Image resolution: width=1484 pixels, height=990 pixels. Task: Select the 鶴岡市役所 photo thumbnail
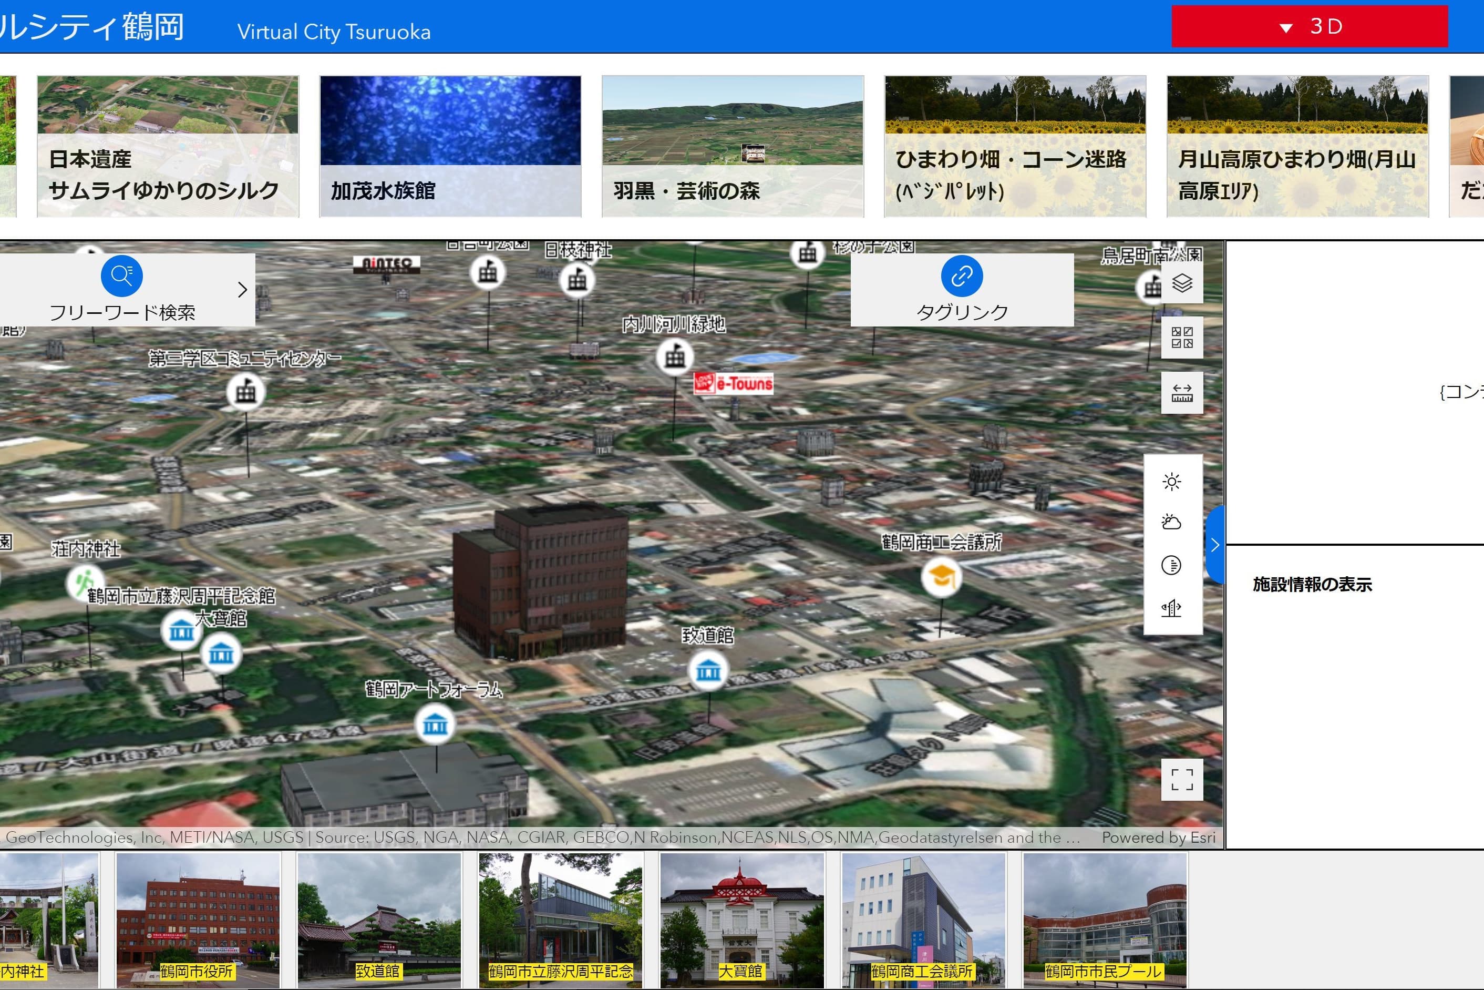coord(198,920)
